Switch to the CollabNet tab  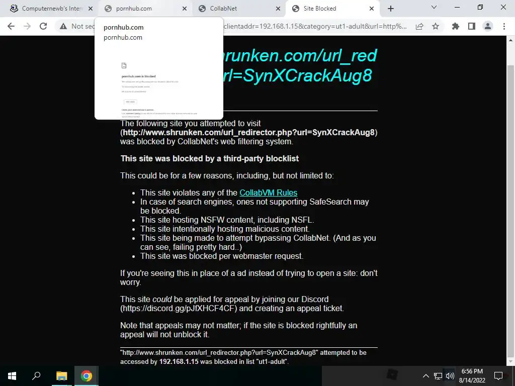point(239,9)
